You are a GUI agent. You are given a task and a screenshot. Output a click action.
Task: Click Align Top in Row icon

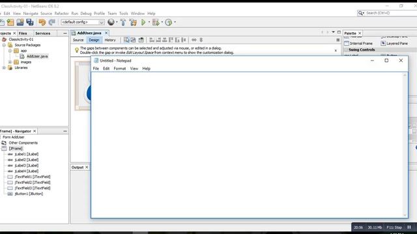[171, 40]
